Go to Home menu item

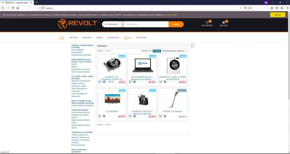(x=62, y=38)
